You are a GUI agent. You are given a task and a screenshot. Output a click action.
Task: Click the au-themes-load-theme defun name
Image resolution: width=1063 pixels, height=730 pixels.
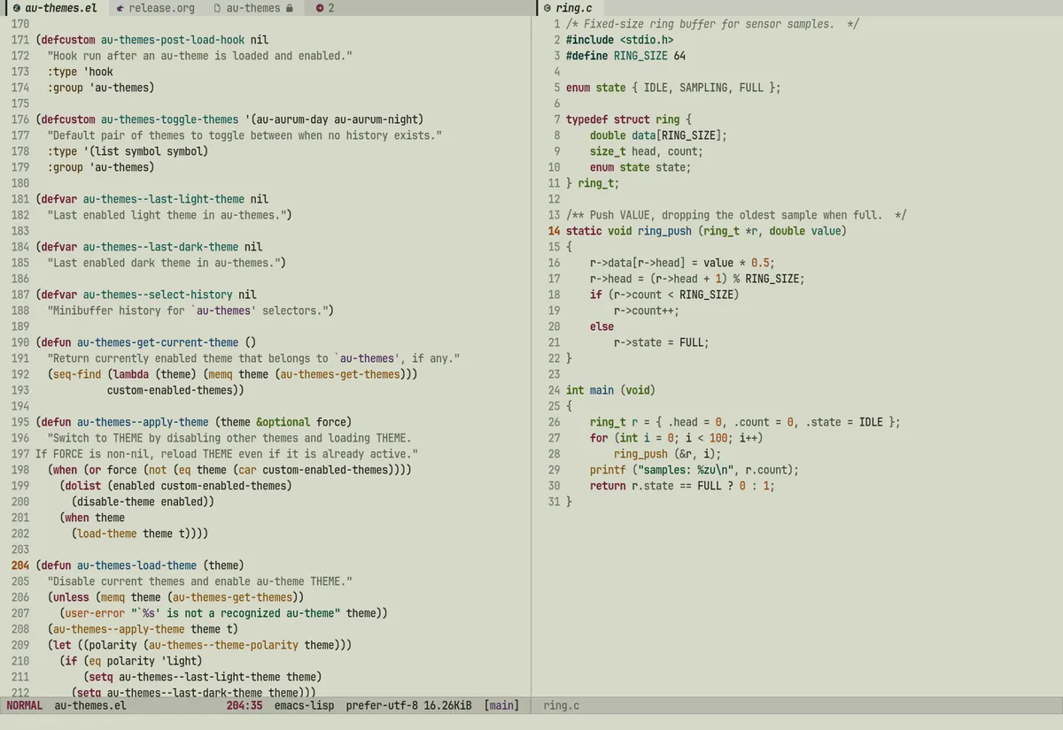tap(136, 565)
